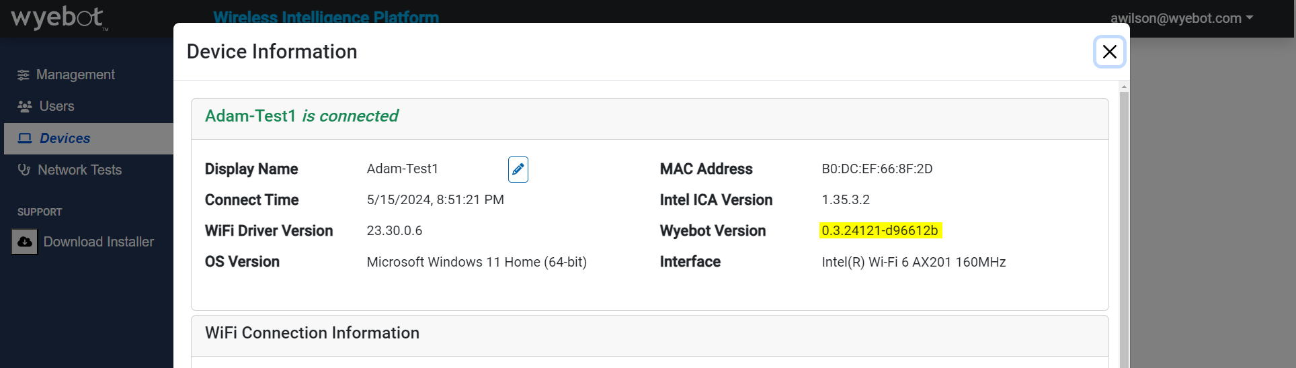Click the WiFi Driver Version value 23.30.0.6
Image resolution: width=1296 pixels, height=368 pixels.
pyautogui.click(x=395, y=231)
